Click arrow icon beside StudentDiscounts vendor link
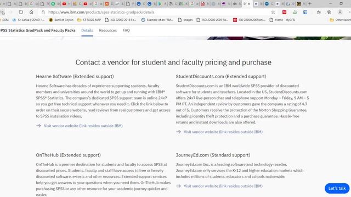The image size is (351, 197). pyautogui.click(x=178, y=132)
